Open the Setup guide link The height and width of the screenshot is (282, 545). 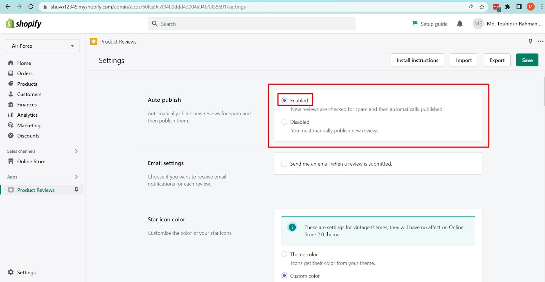434,24
